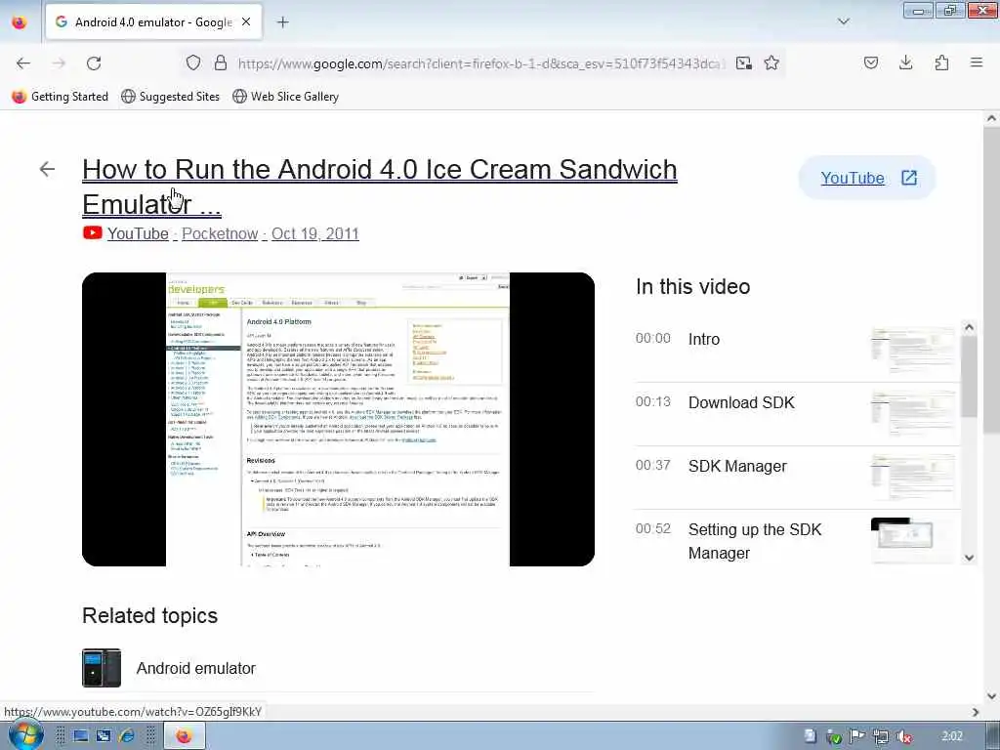Click the Pocketnow channel link
Image resolution: width=1000 pixels, height=750 pixels.
point(220,233)
